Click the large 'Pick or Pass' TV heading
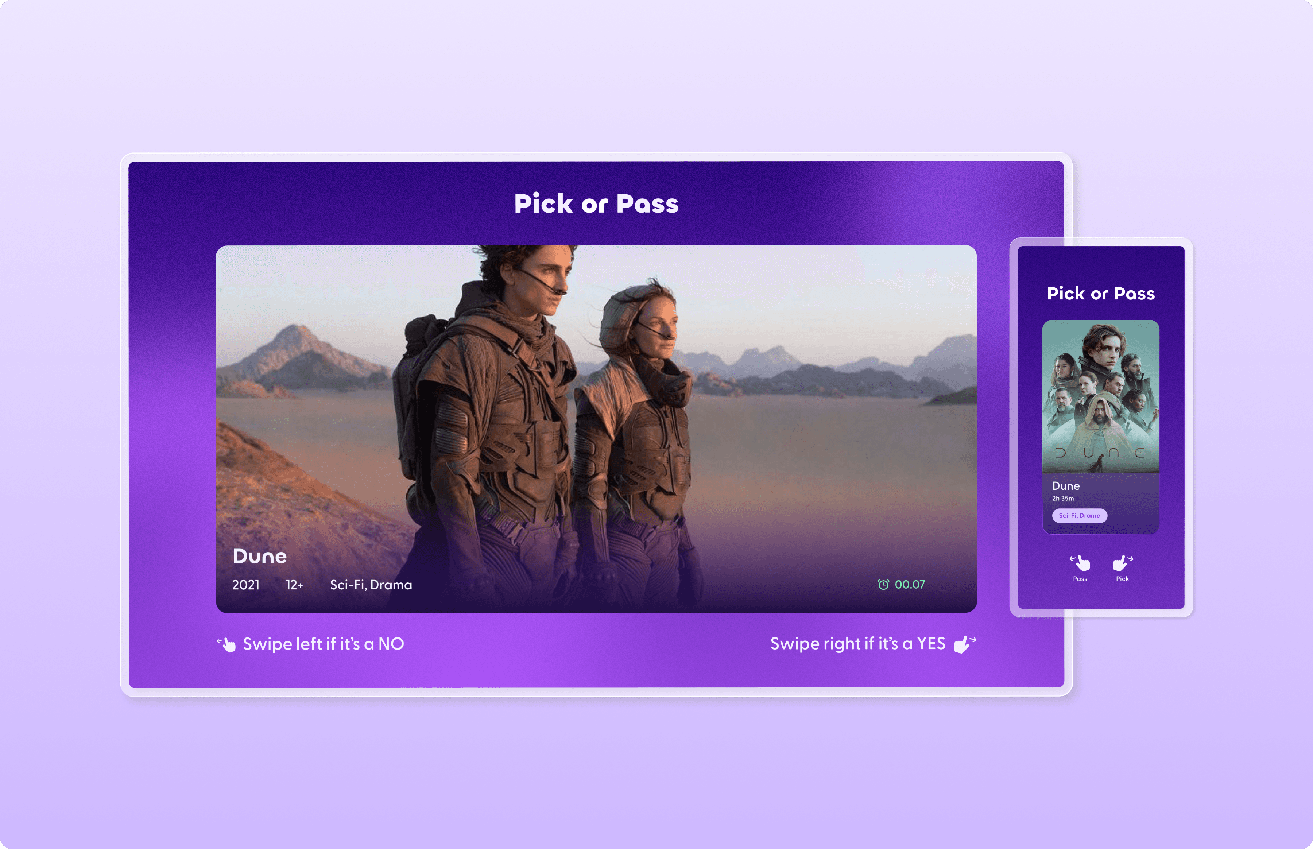Screen dimensions: 1313x849 [596, 203]
